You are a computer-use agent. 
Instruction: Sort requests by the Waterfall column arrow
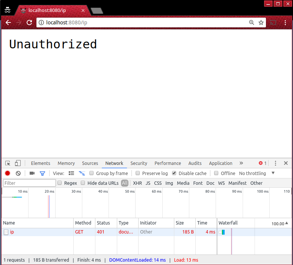[287, 223]
